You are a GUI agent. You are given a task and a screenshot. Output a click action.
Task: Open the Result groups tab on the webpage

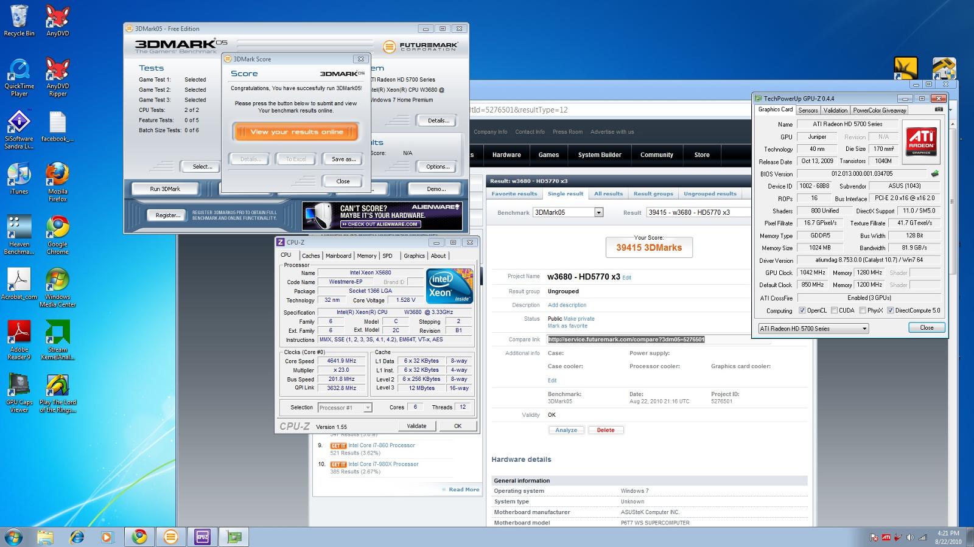(x=653, y=193)
